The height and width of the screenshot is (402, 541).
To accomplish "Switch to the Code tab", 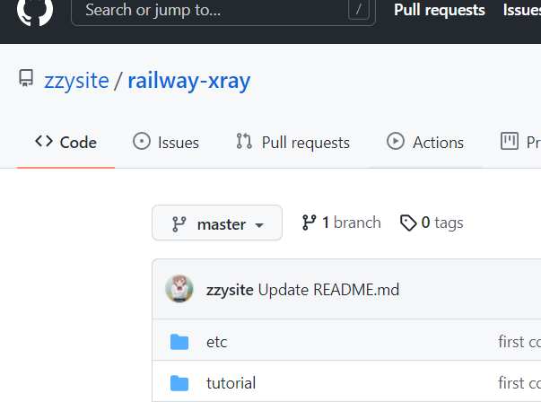I will click(x=66, y=142).
